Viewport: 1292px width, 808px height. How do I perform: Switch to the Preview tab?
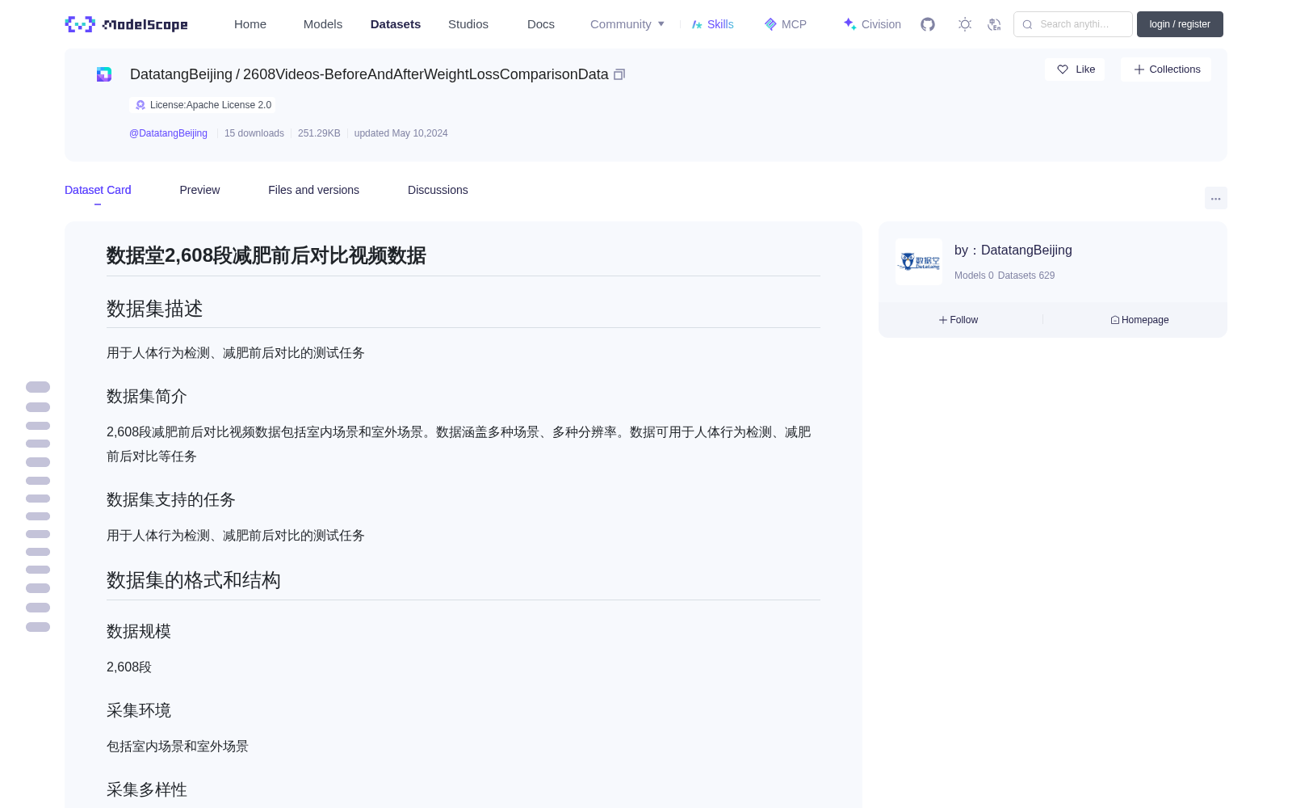(199, 190)
